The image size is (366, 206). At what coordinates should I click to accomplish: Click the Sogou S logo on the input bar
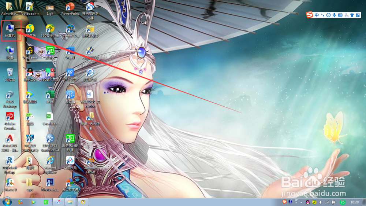click(x=310, y=15)
